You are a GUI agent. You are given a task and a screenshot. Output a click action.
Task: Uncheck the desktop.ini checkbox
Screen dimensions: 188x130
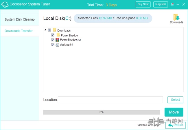[x=53, y=45]
